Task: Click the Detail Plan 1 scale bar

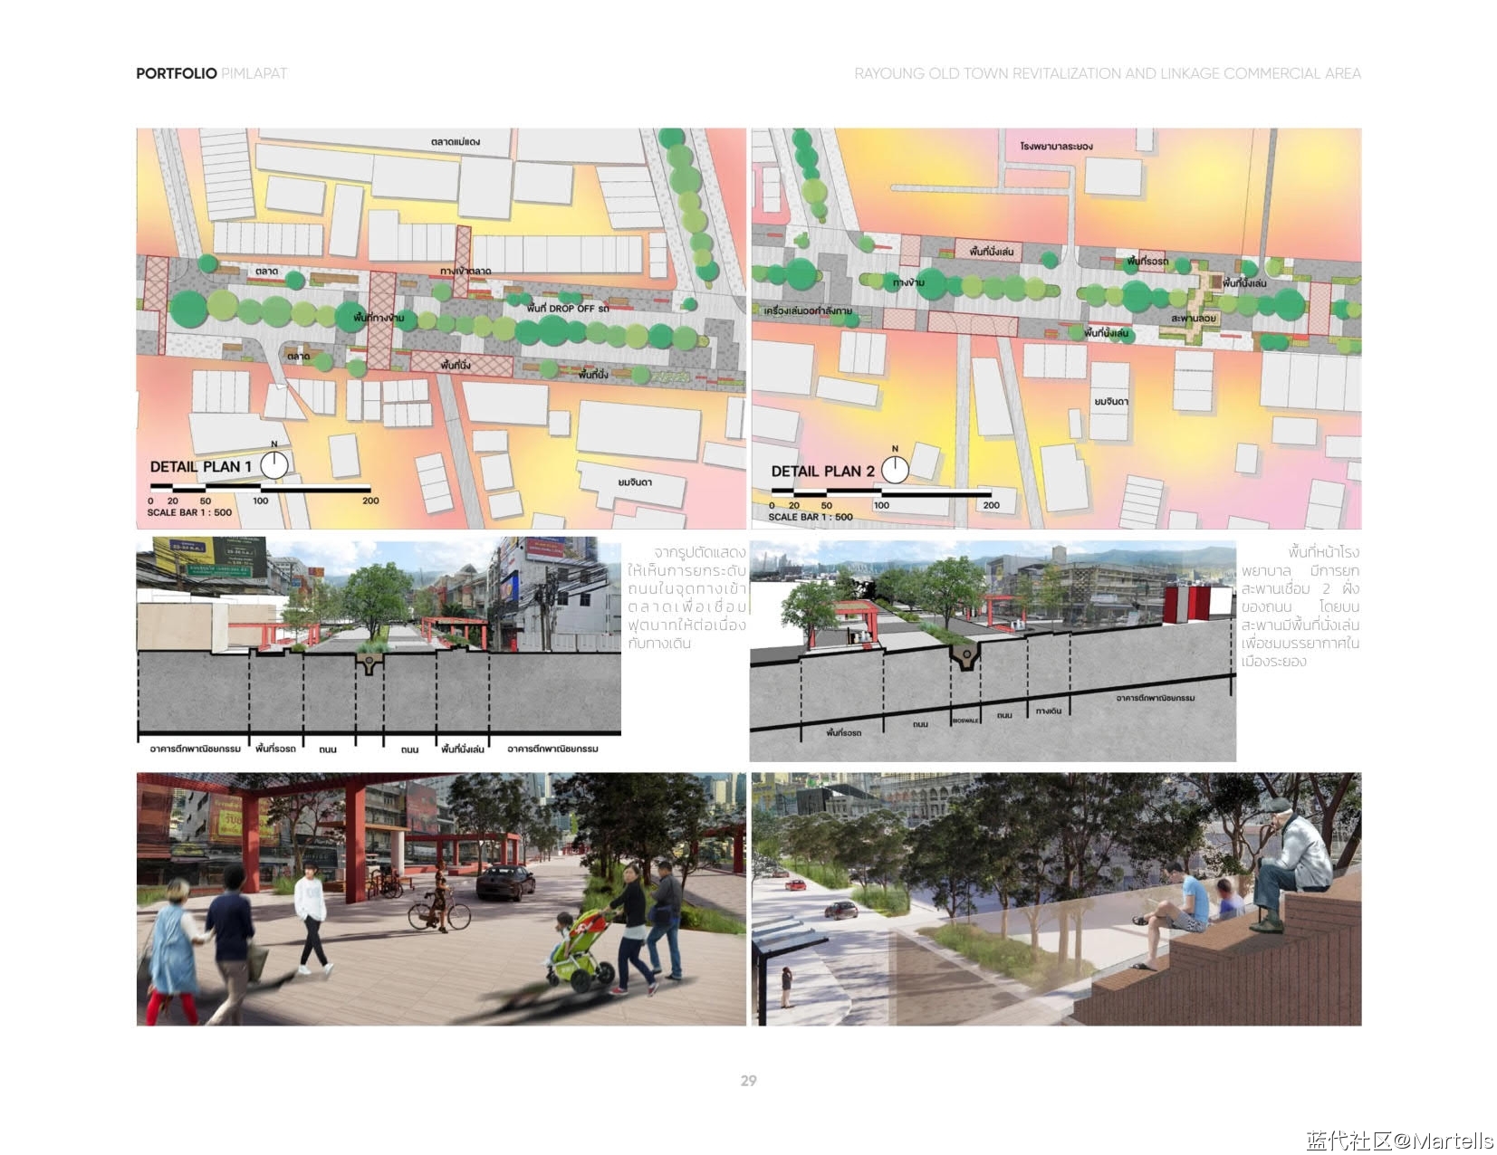Action: (260, 491)
